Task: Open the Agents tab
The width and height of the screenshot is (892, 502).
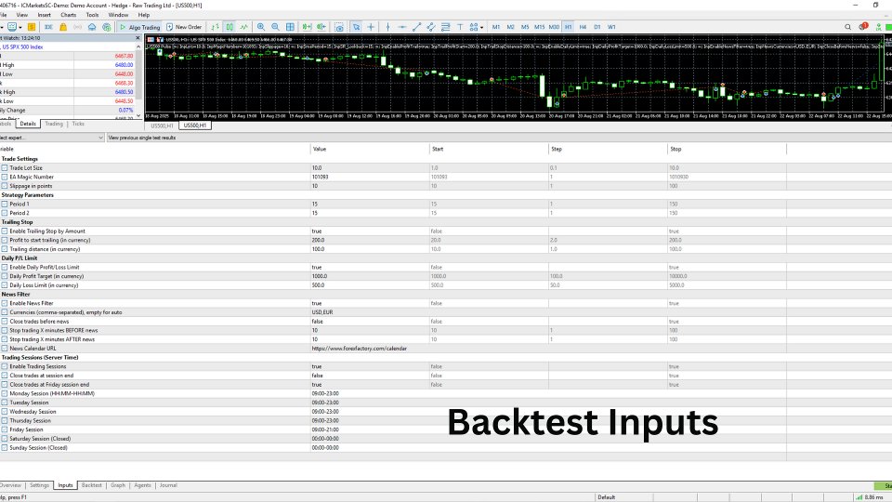Action: [x=142, y=485]
